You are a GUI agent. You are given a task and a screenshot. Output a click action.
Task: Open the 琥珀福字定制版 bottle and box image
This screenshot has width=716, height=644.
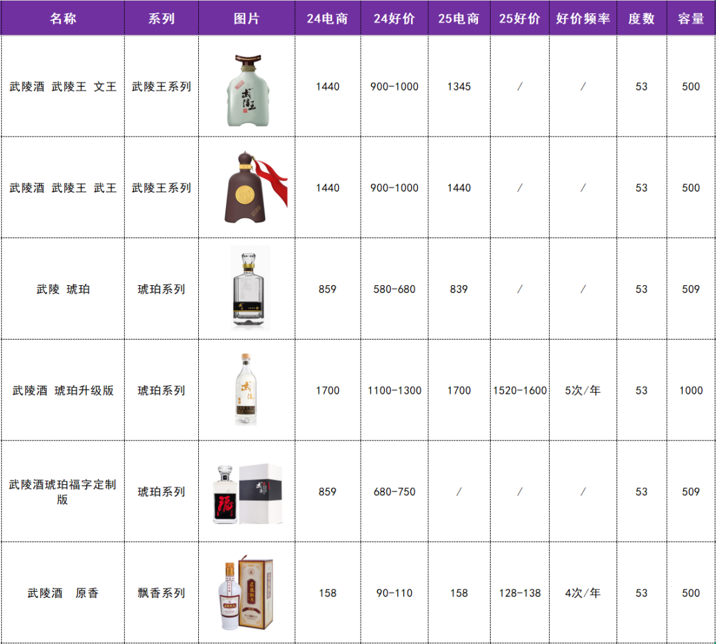(247, 493)
